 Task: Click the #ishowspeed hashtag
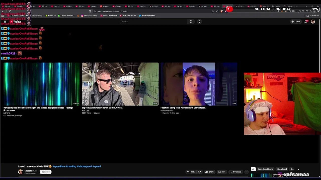[84, 166]
